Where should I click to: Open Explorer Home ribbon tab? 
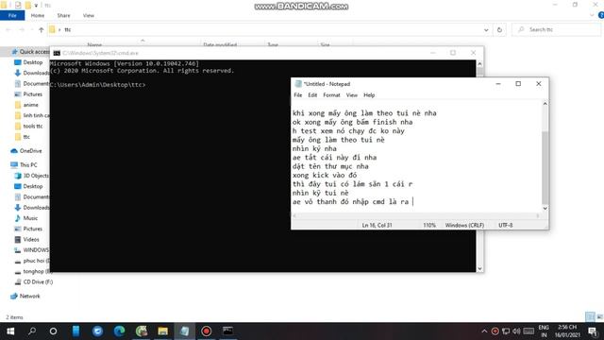tap(38, 15)
